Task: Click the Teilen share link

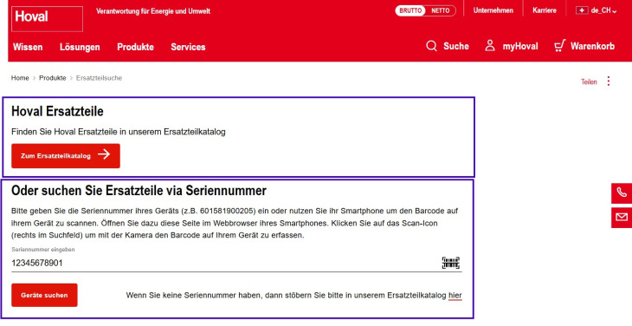Action: coord(589,81)
